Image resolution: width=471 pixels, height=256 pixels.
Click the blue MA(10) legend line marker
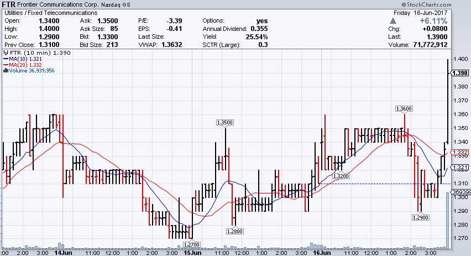coord(4,58)
